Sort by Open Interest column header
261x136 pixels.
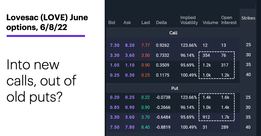pos(229,20)
